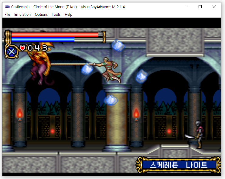Viewport: 225px width, 179px height.
Task: Click the VisualBoyAdvance app icon in title bar
Action: point(7,7)
